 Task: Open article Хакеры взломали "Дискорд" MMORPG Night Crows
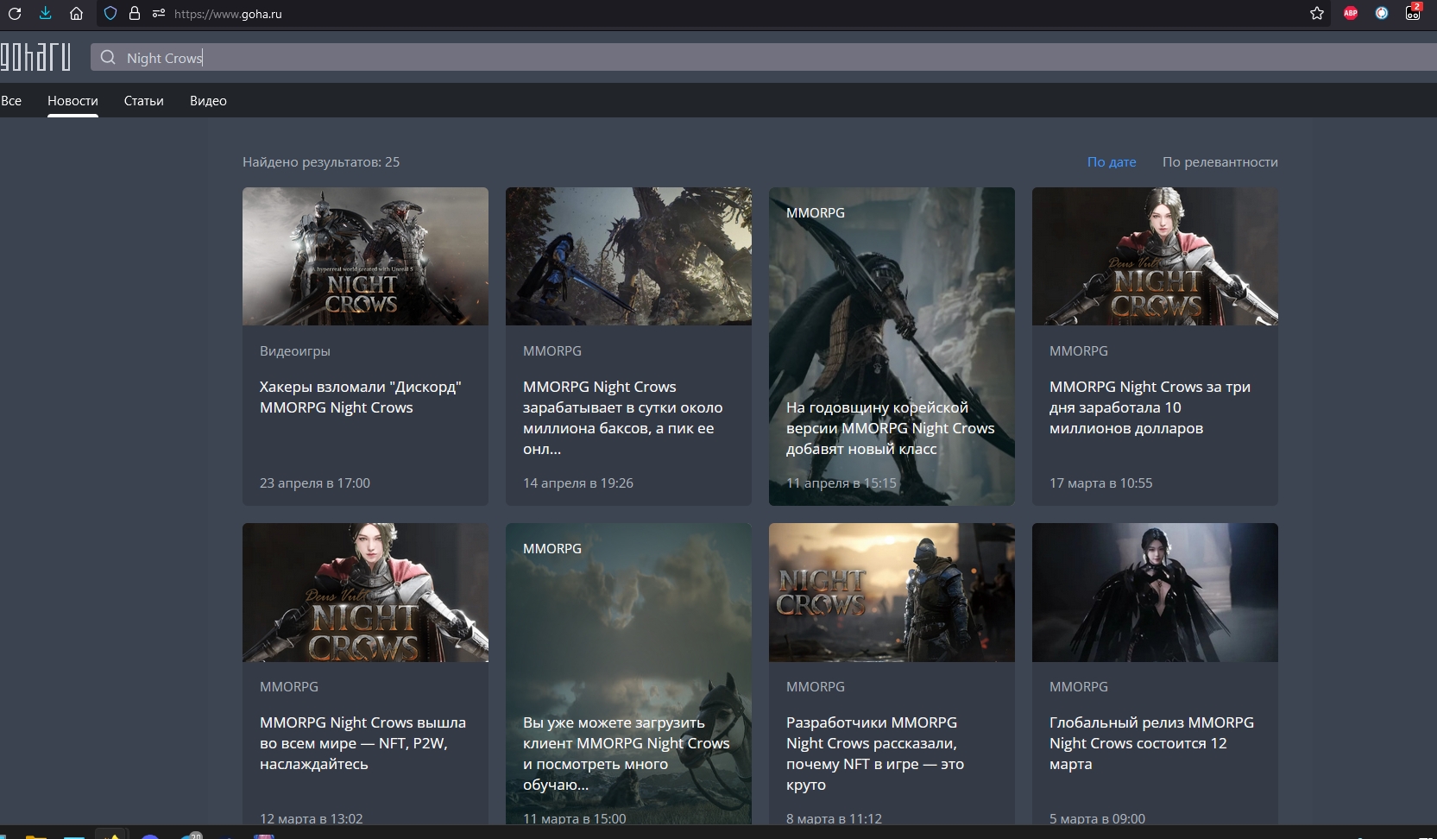[x=361, y=397]
